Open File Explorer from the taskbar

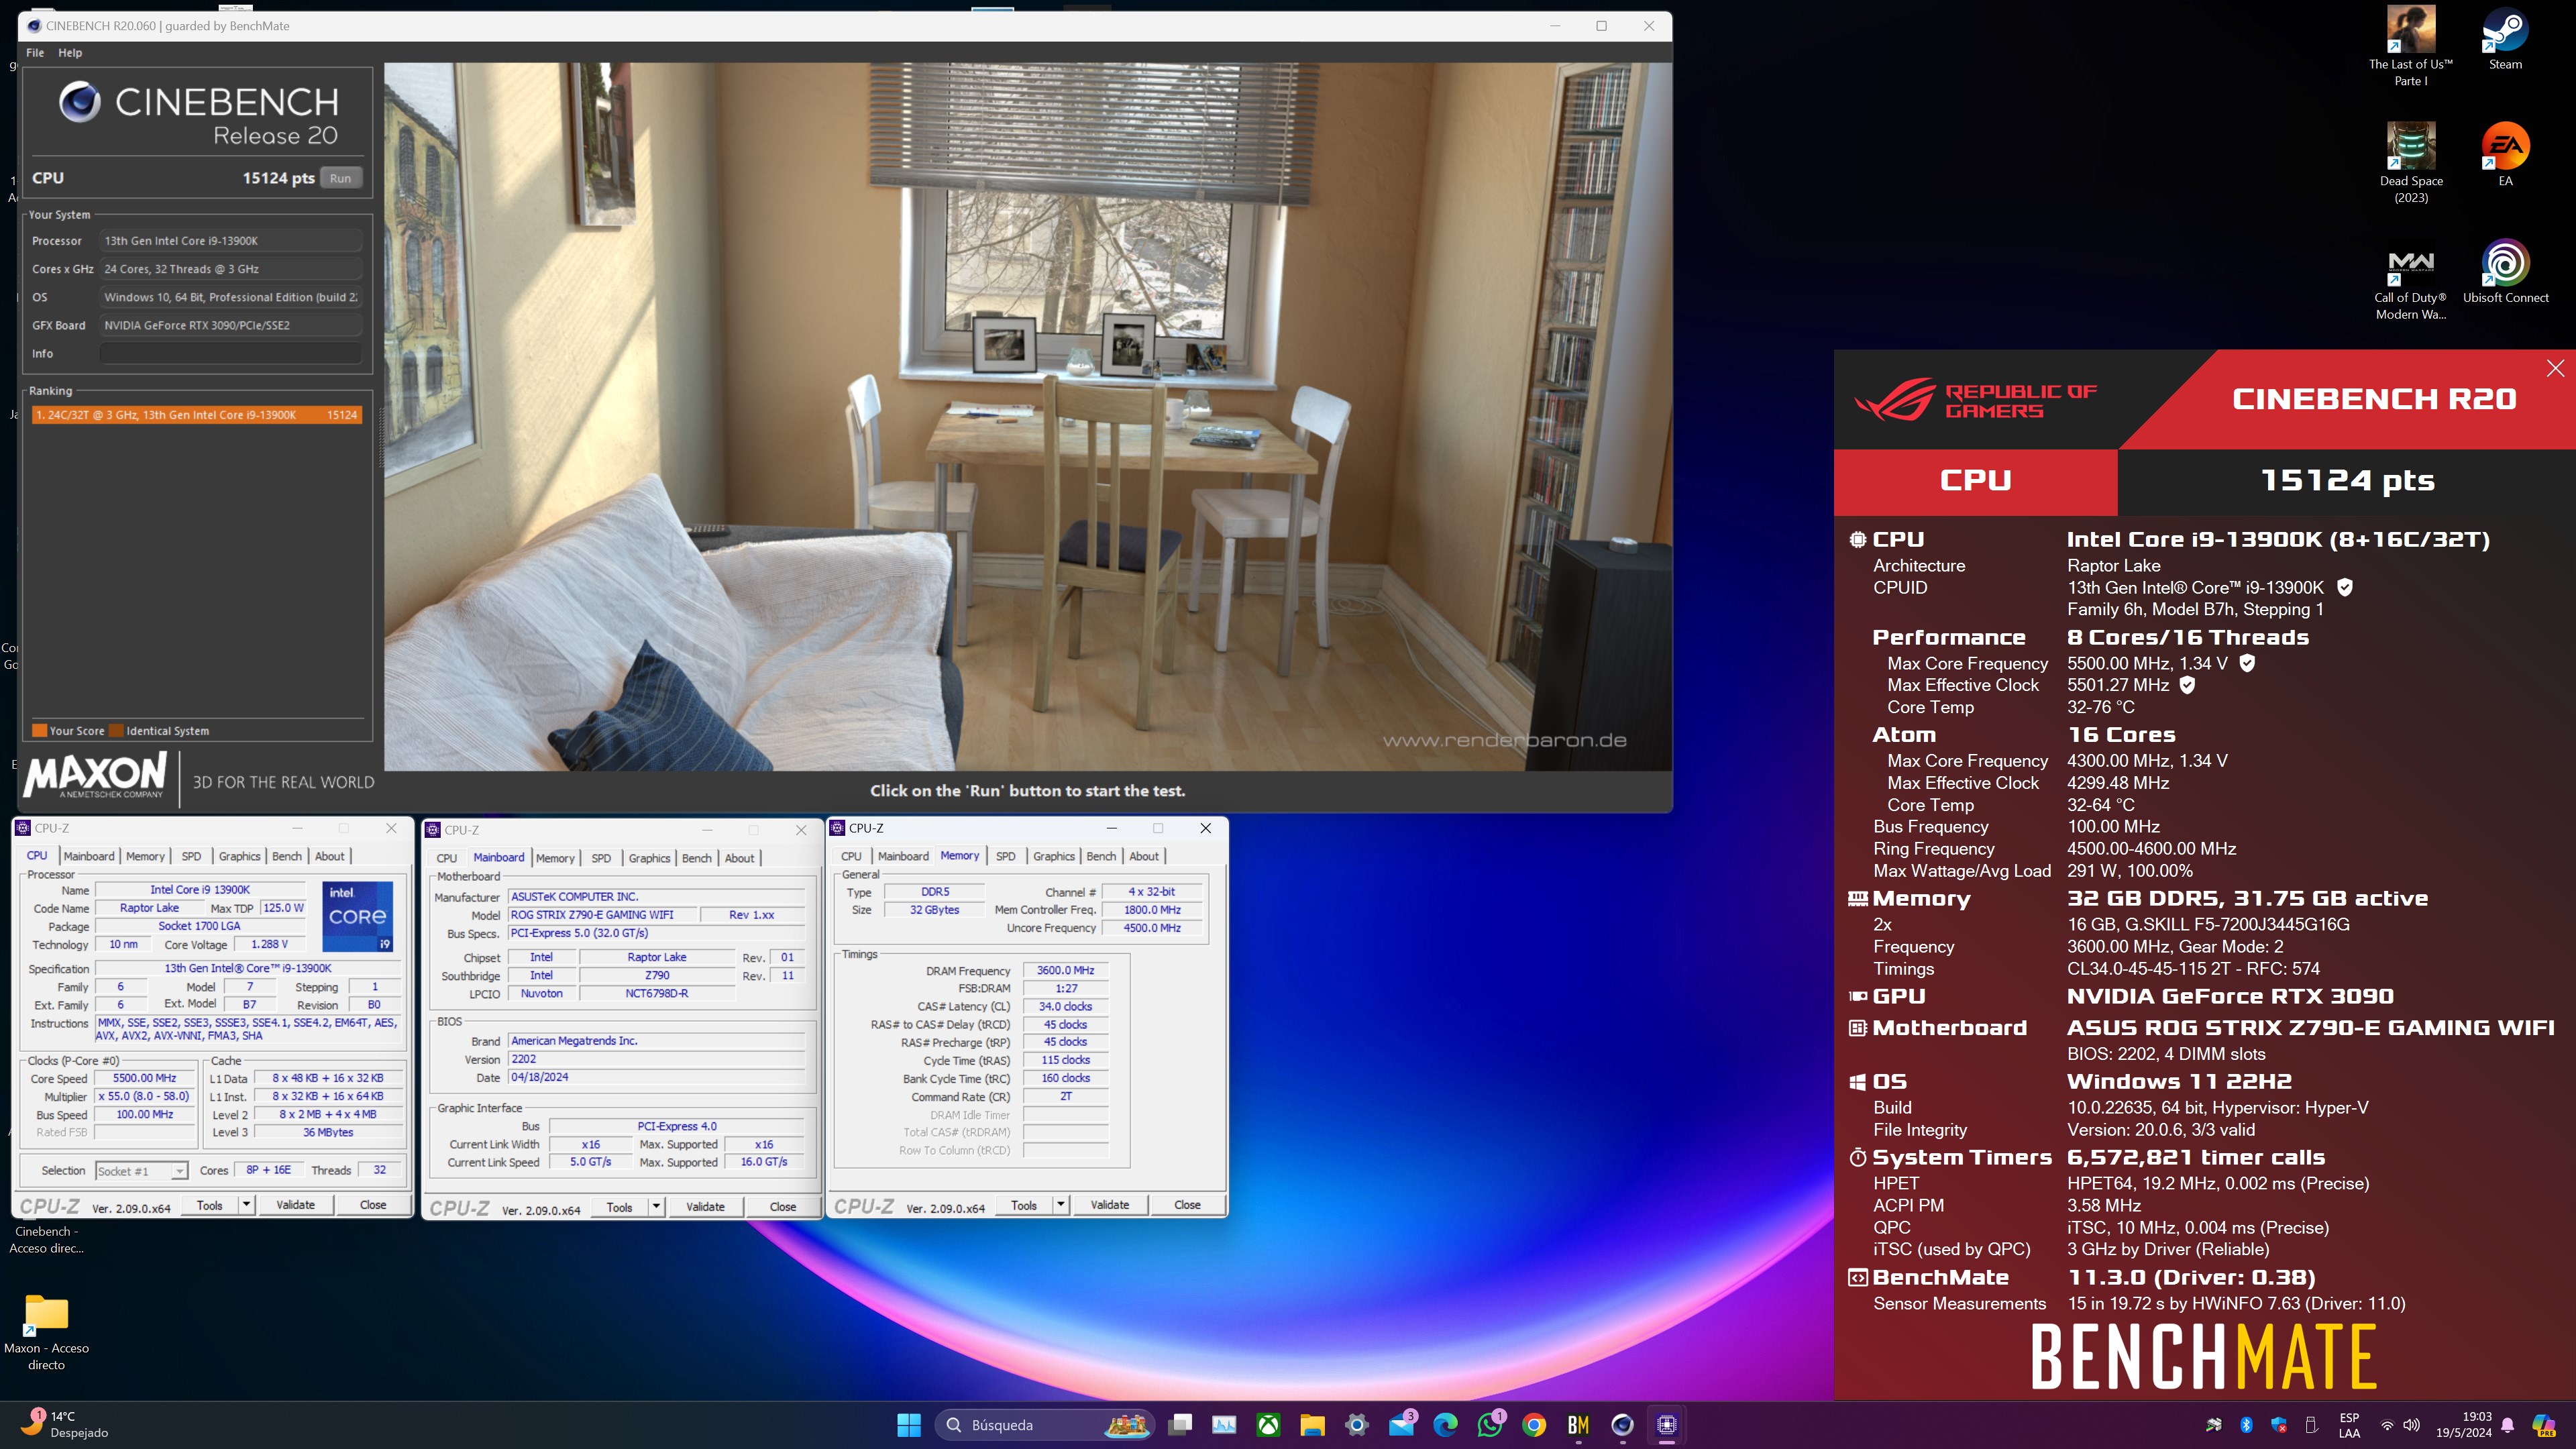[1312, 1425]
